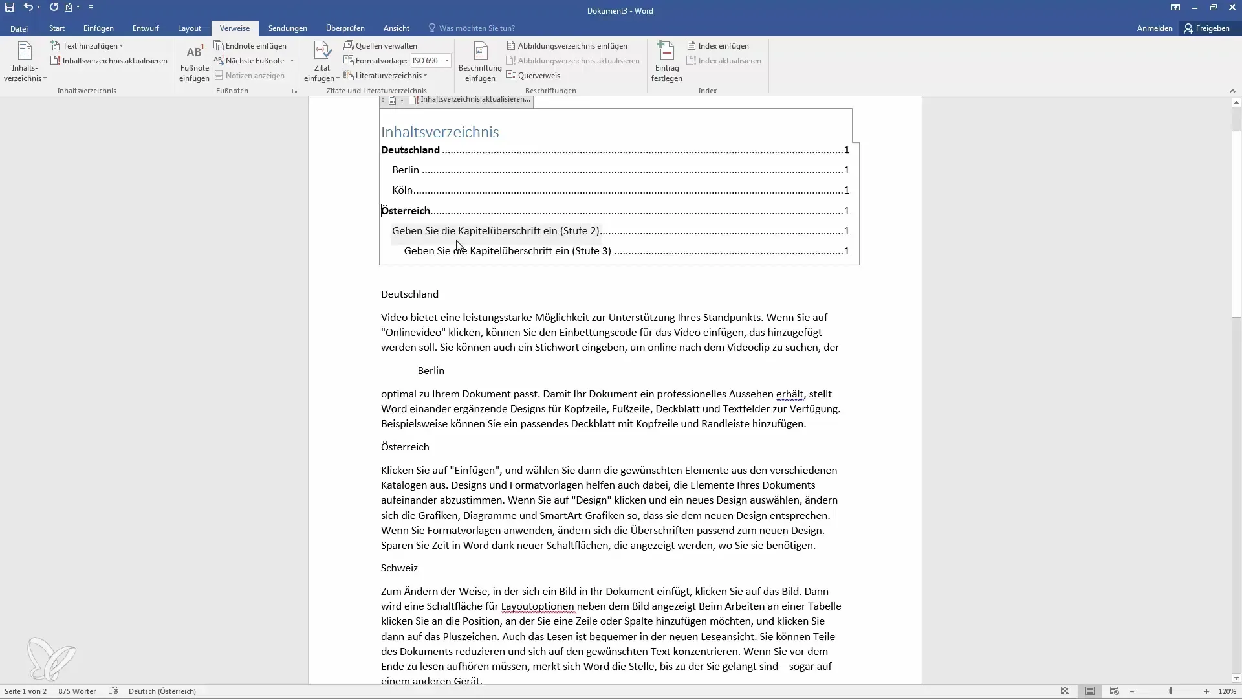
Task: Click the Freigeben share button
Action: 1207,28
